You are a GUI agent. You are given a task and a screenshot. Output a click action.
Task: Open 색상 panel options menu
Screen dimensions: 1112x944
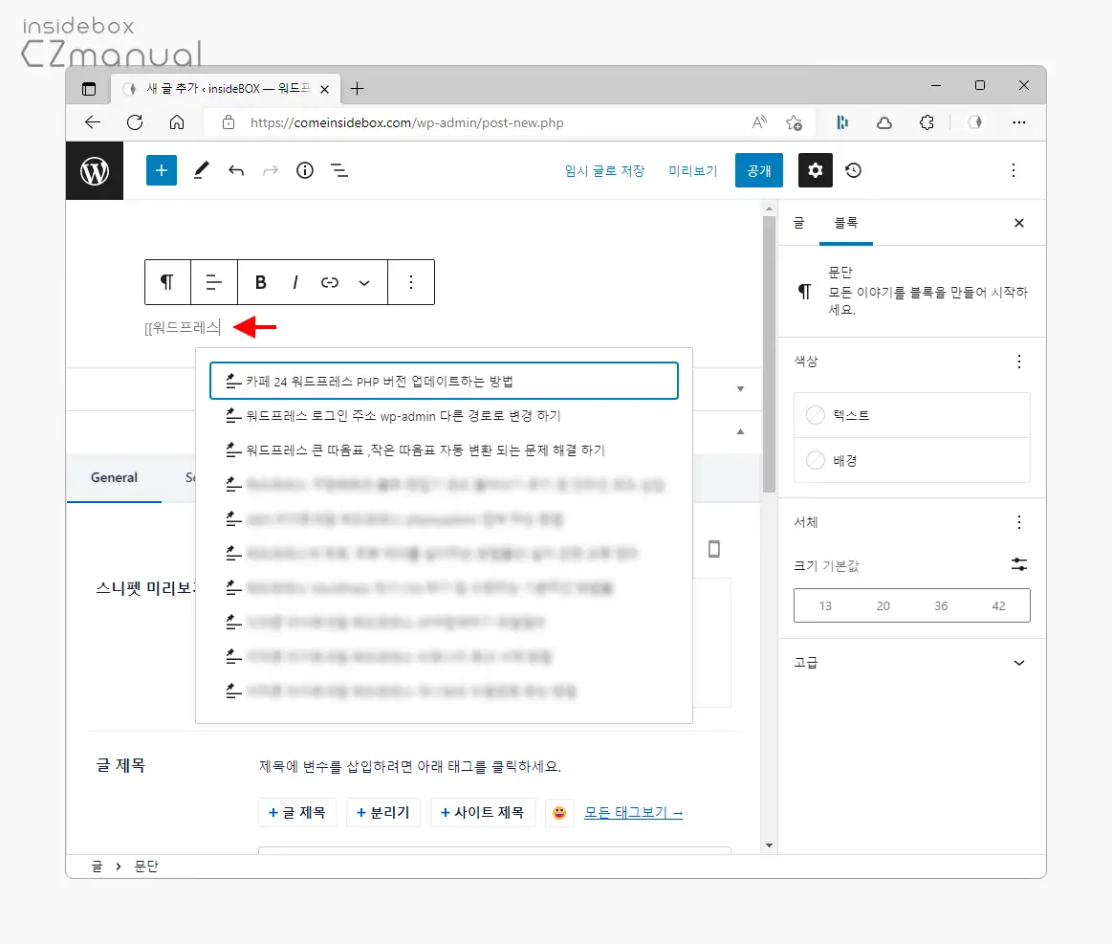tap(1019, 362)
